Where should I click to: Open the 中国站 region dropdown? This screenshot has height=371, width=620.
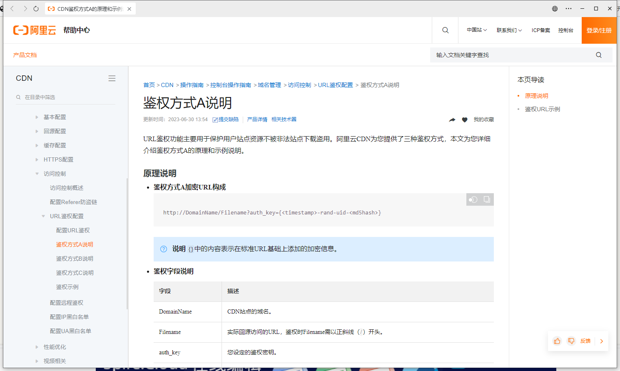(477, 30)
